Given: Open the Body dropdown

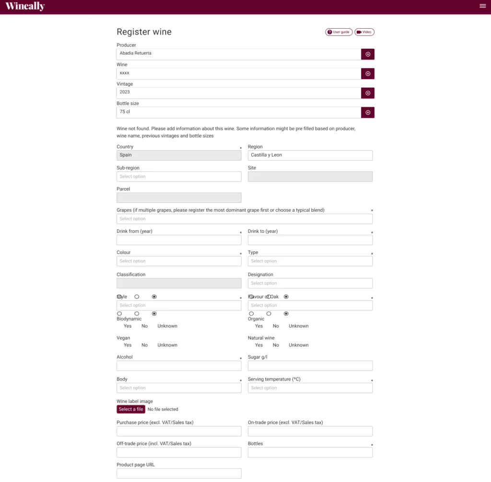Looking at the screenshot, I should (x=179, y=388).
